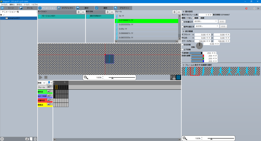Open project settings gear at bottom-left
This screenshot has width=261, height=141.
tap(2, 139)
